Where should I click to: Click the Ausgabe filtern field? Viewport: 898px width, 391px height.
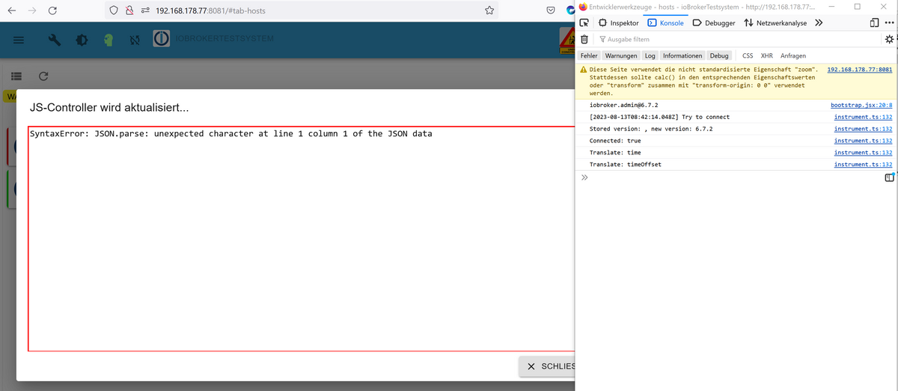737,39
